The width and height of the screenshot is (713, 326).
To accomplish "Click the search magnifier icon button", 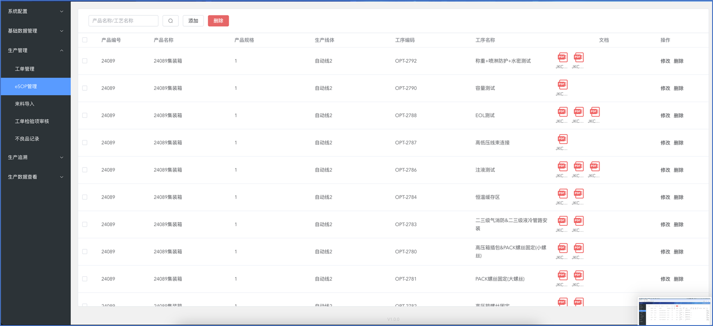I will [170, 21].
